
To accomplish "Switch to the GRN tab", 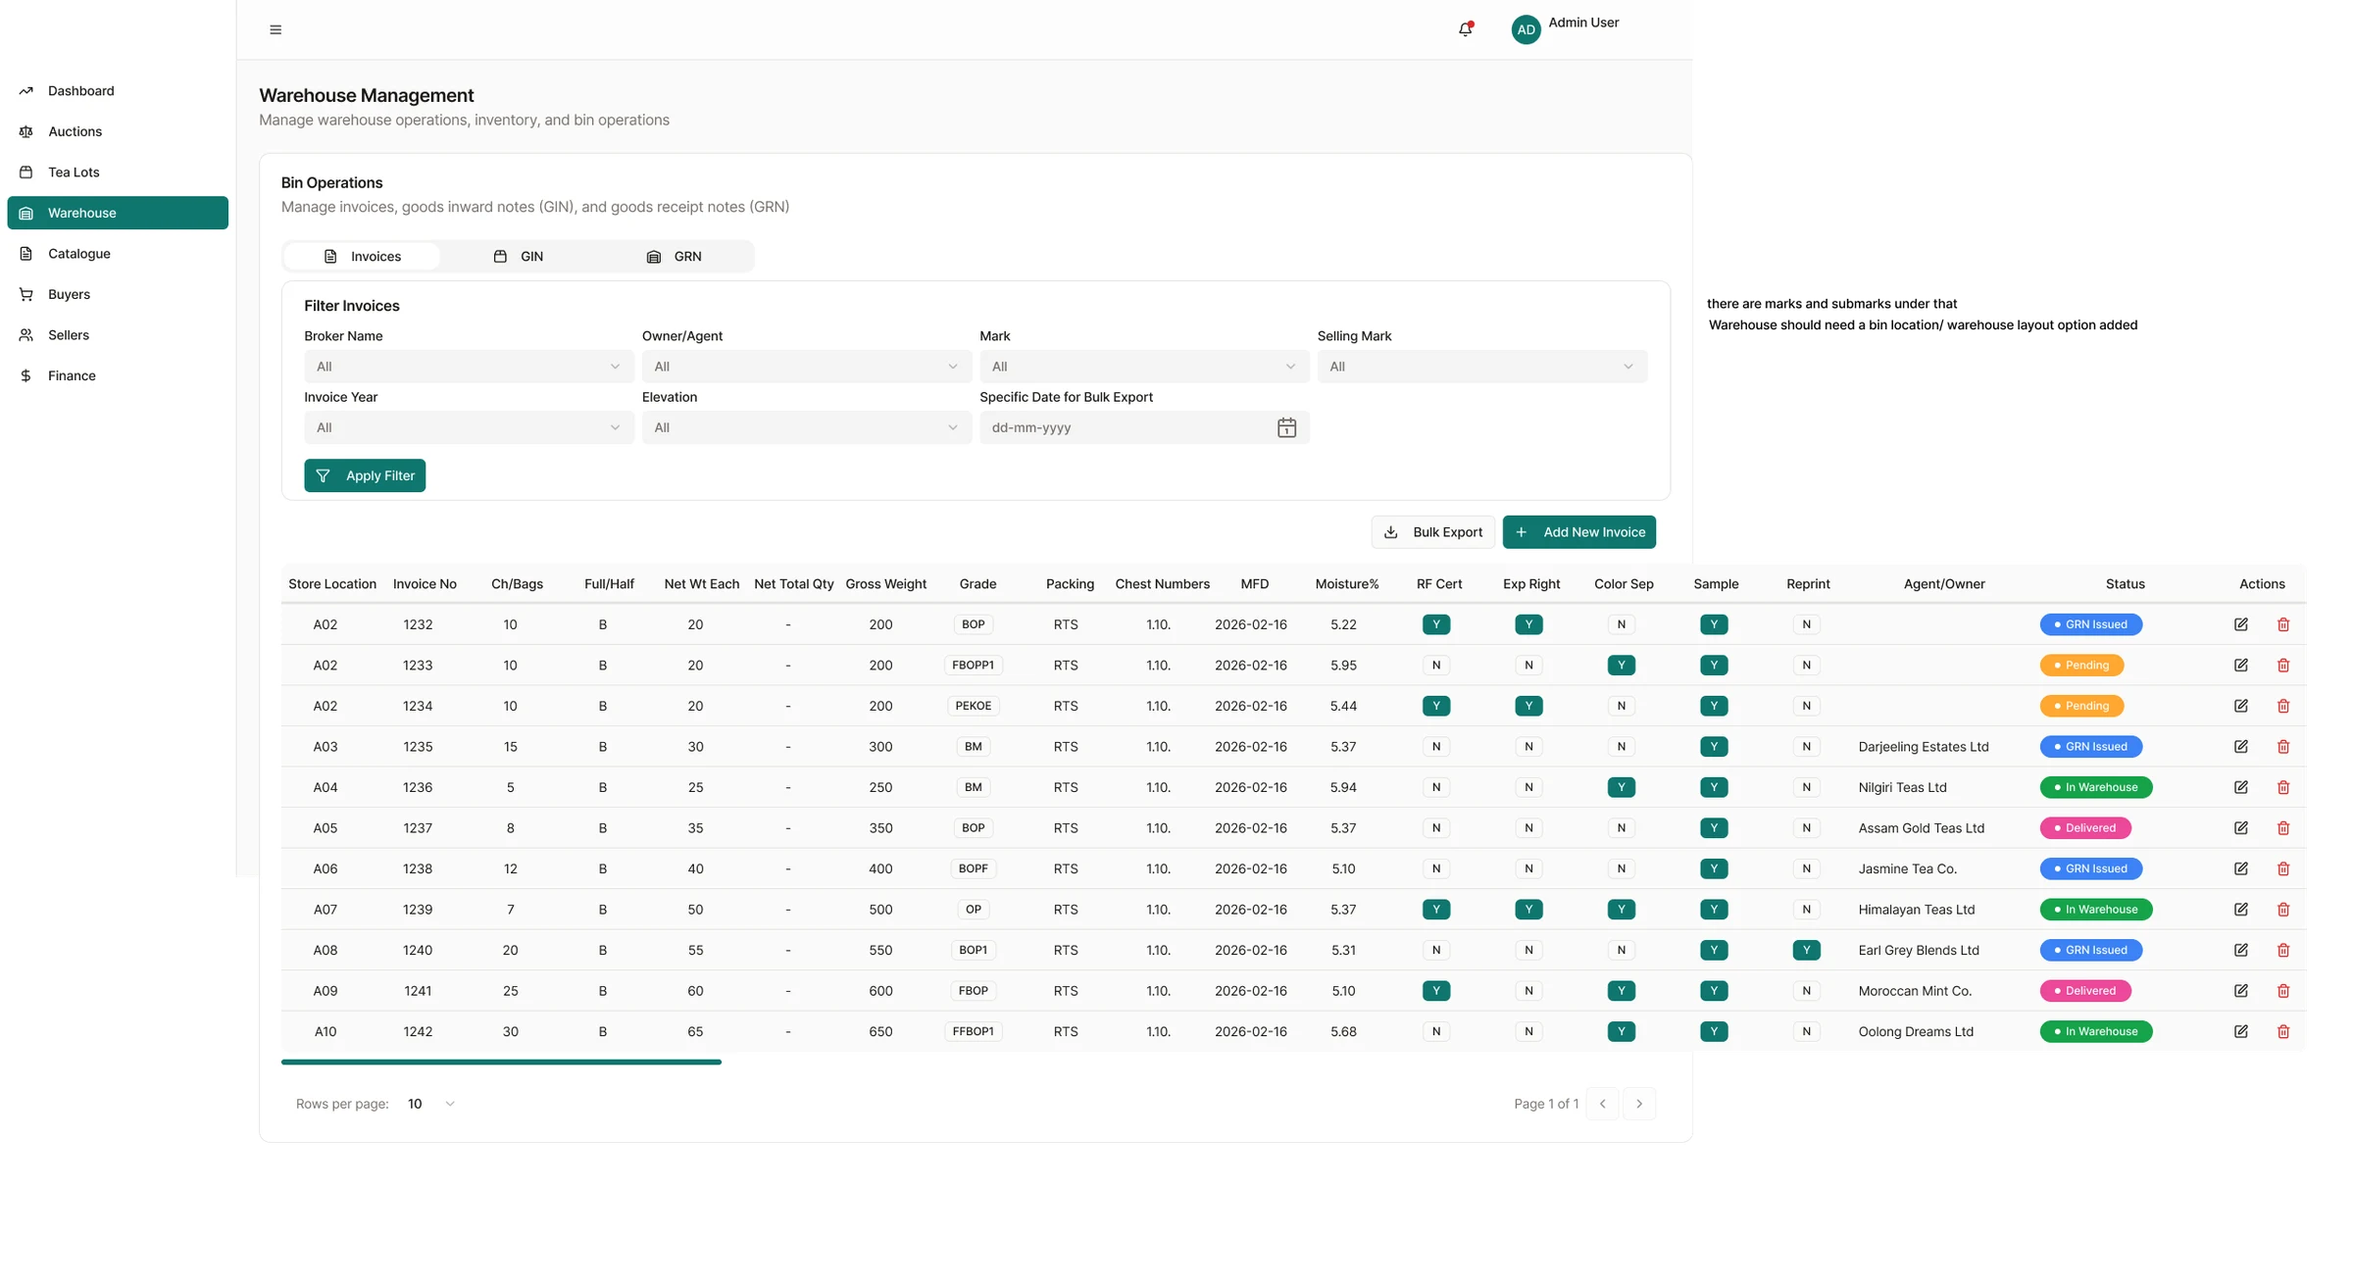I will coord(674,257).
